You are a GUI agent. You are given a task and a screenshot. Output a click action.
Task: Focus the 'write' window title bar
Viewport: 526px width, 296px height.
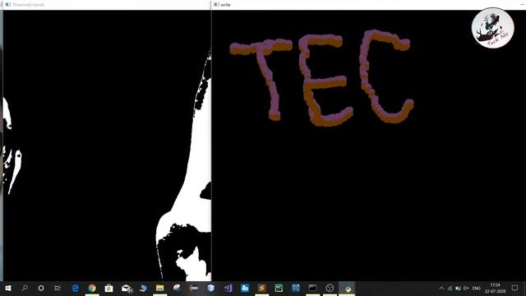[369, 5]
